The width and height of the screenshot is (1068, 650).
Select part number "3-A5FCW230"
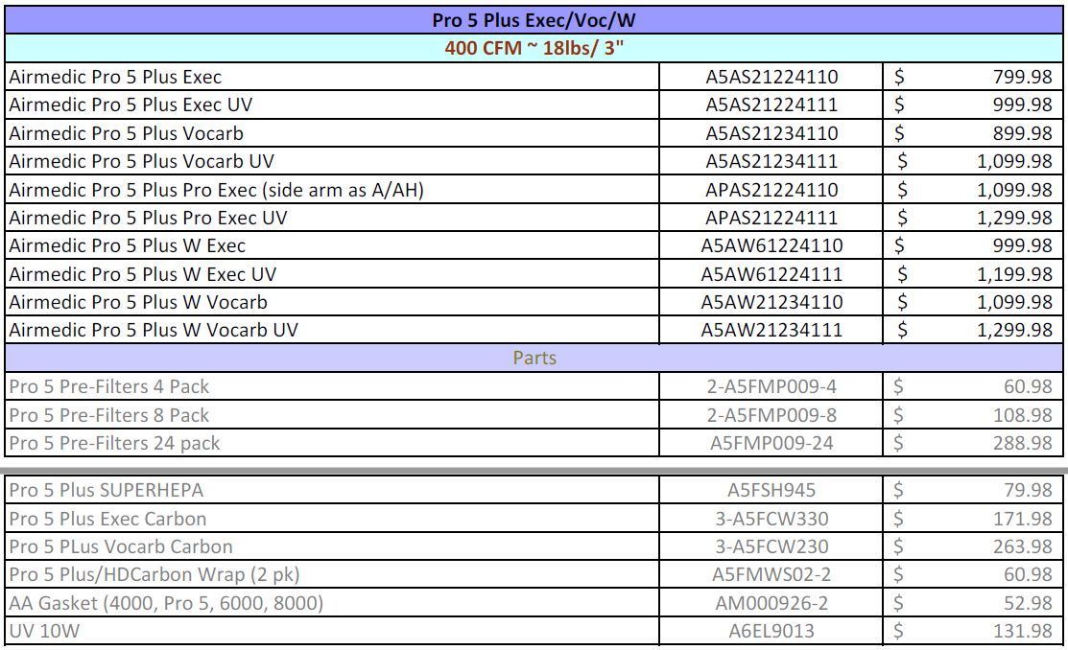[x=771, y=546]
